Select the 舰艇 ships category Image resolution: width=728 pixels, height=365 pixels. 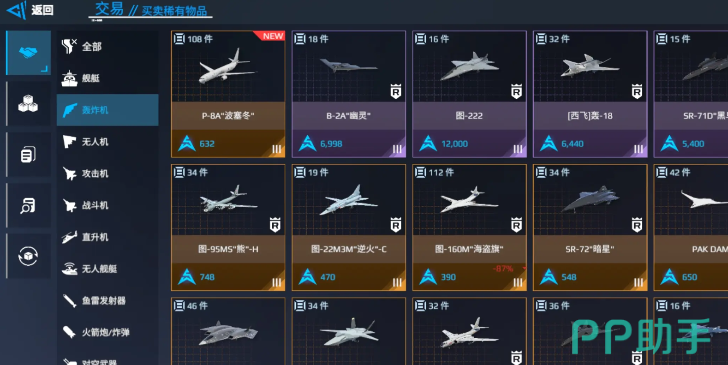click(x=107, y=78)
